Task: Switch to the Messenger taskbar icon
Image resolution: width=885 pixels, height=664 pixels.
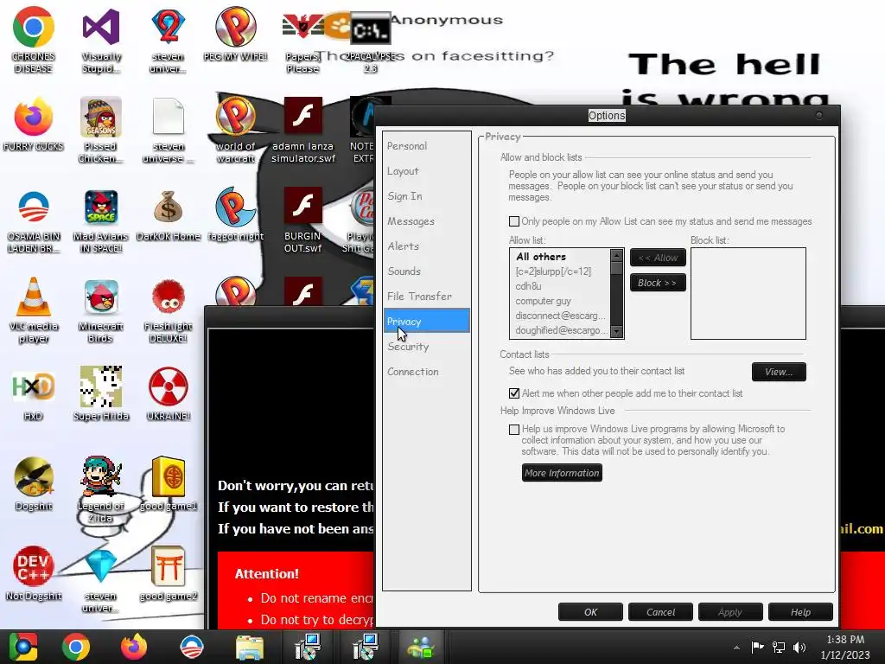Action: 422,647
